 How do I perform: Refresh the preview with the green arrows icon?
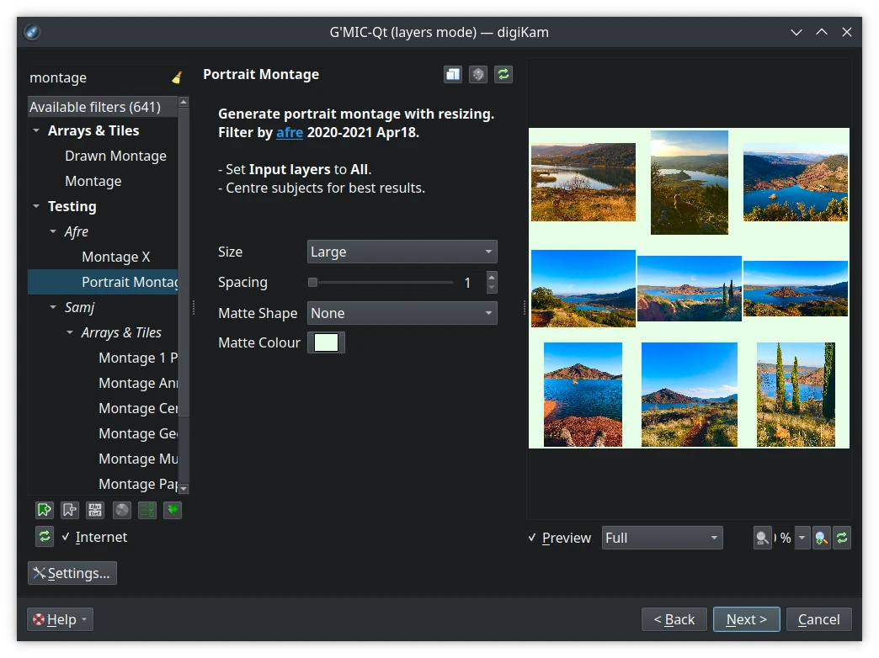[842, 538]
